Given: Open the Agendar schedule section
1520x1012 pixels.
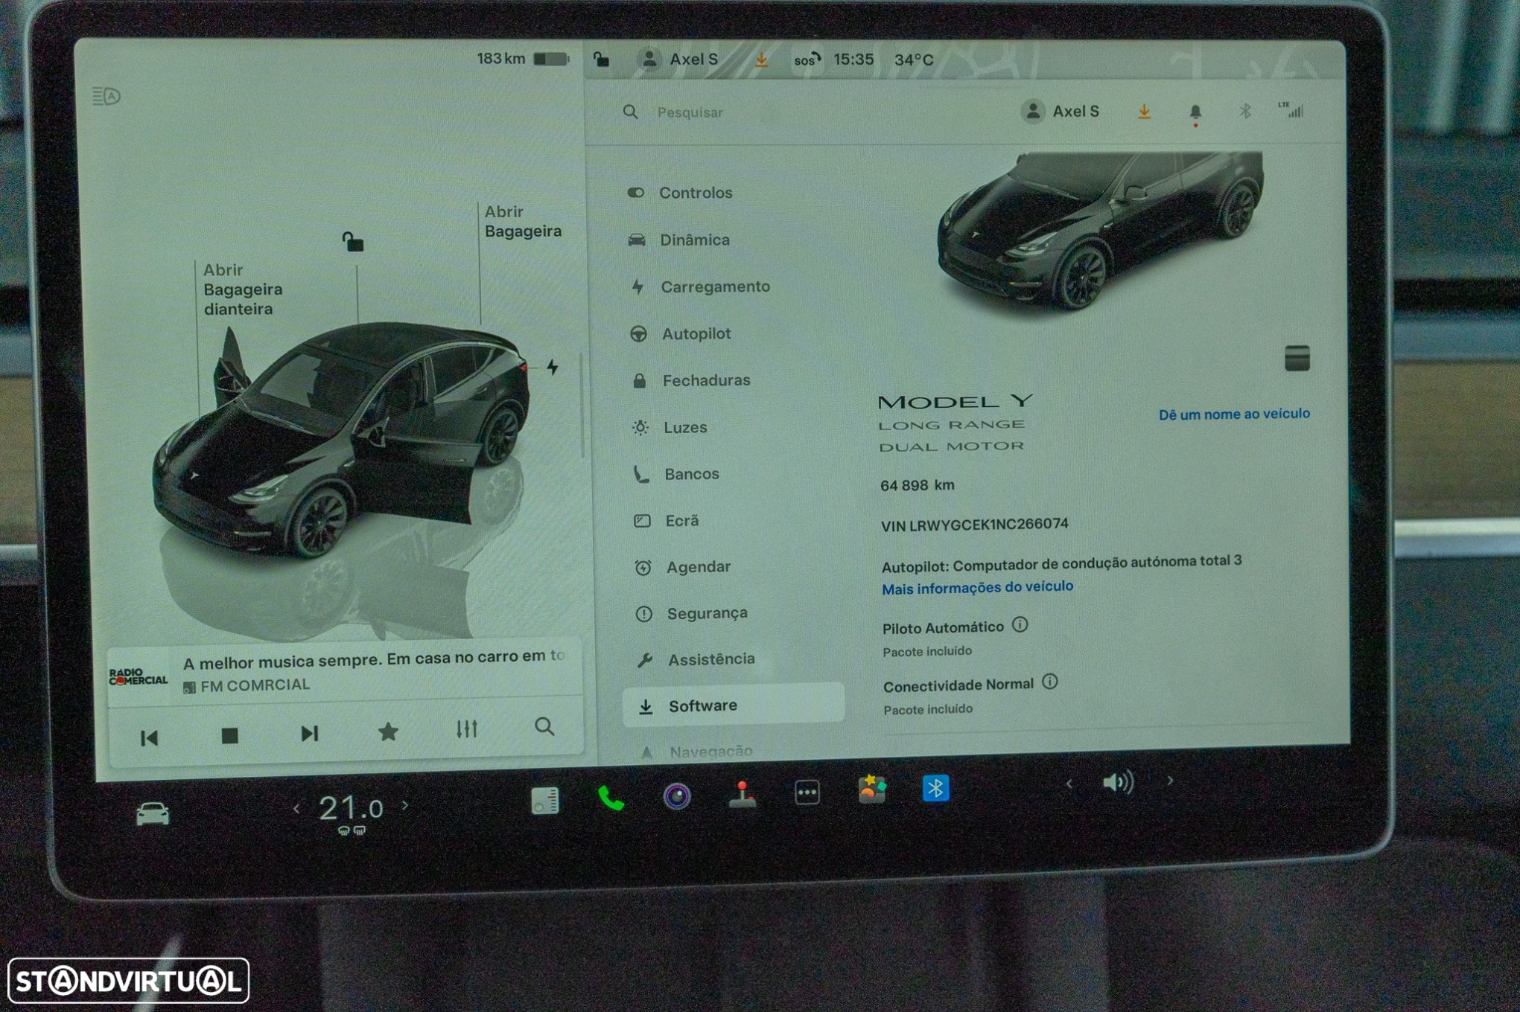Looking at the screenshot, I should 682,567.
